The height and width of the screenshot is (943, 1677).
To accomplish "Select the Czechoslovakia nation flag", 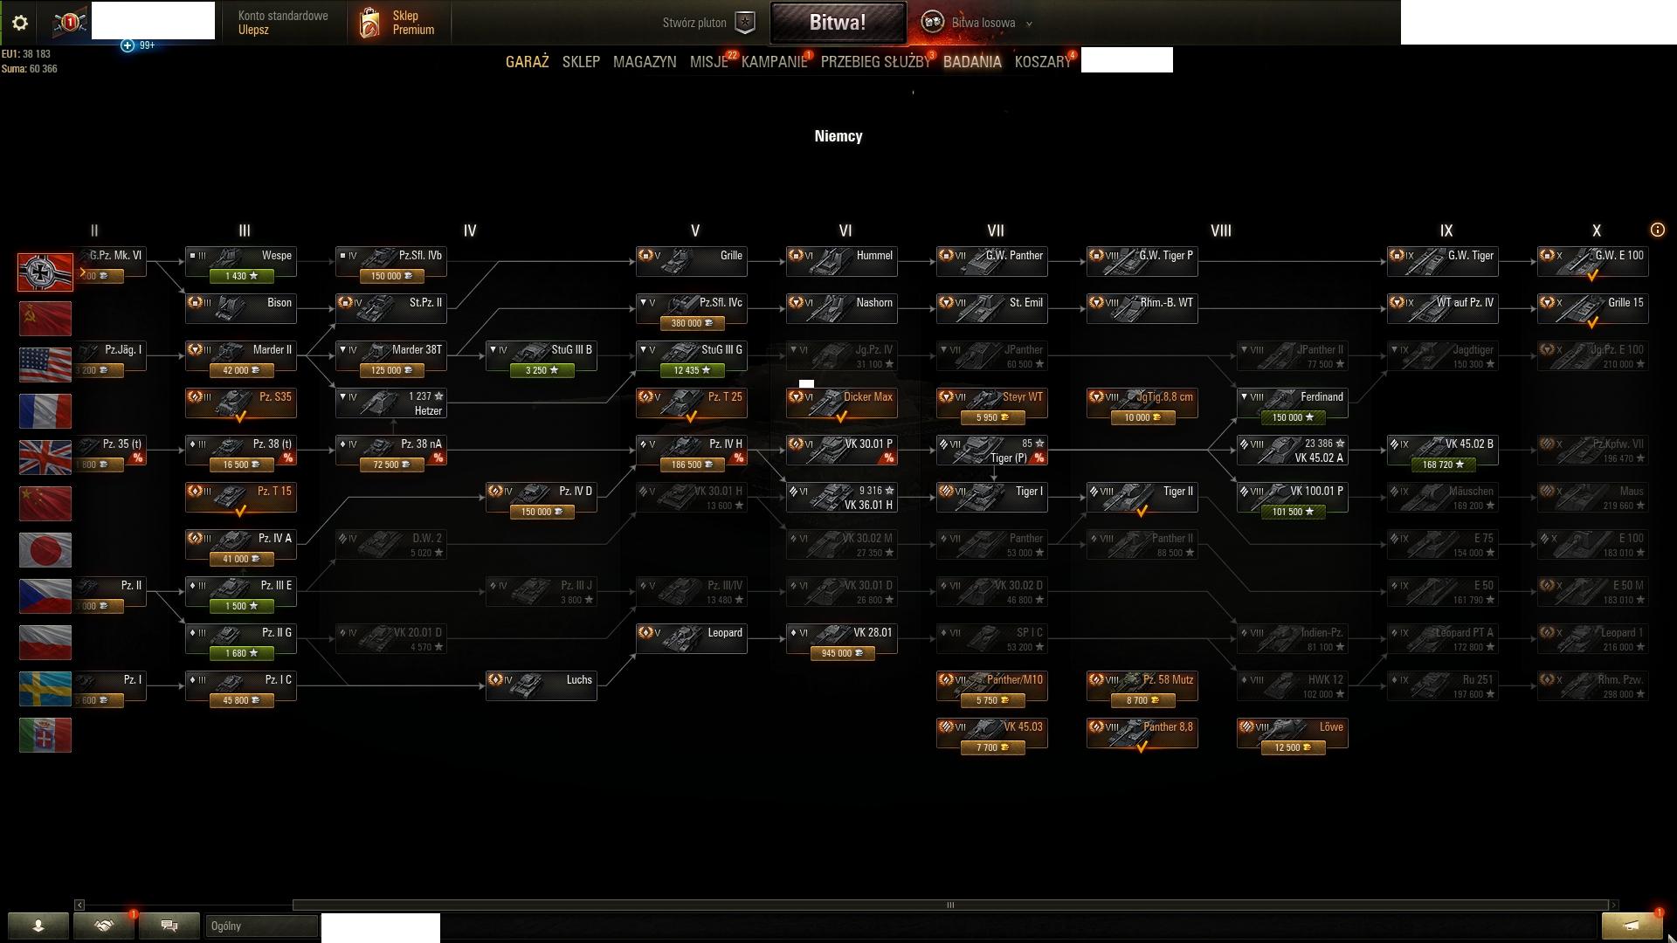I will [x=45, y=596].
